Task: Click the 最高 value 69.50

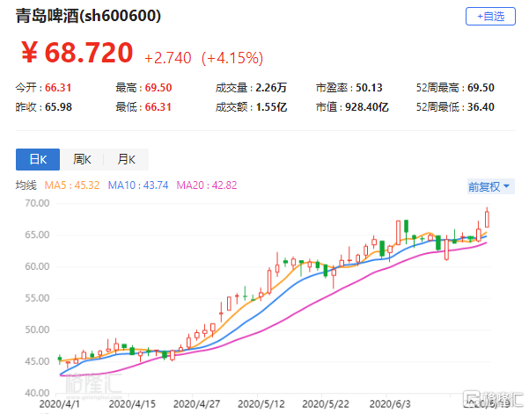Action: (158, 88)
